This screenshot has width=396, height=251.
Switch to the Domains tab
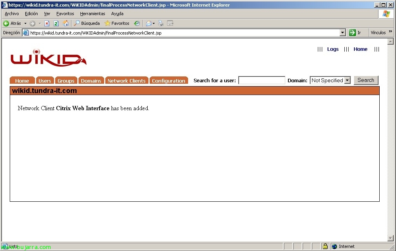click(91, 80)
